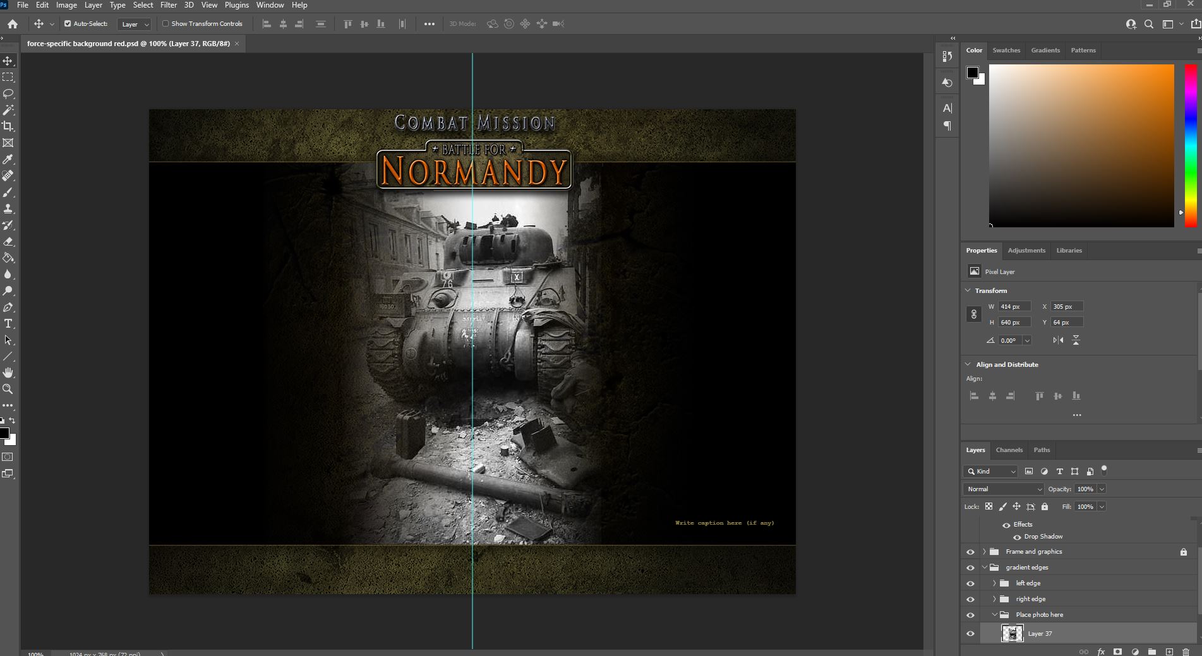Viewport: 1202px width, 656px height.
Task: Select the Zoom tool
Action: click(x=8, y=389)
